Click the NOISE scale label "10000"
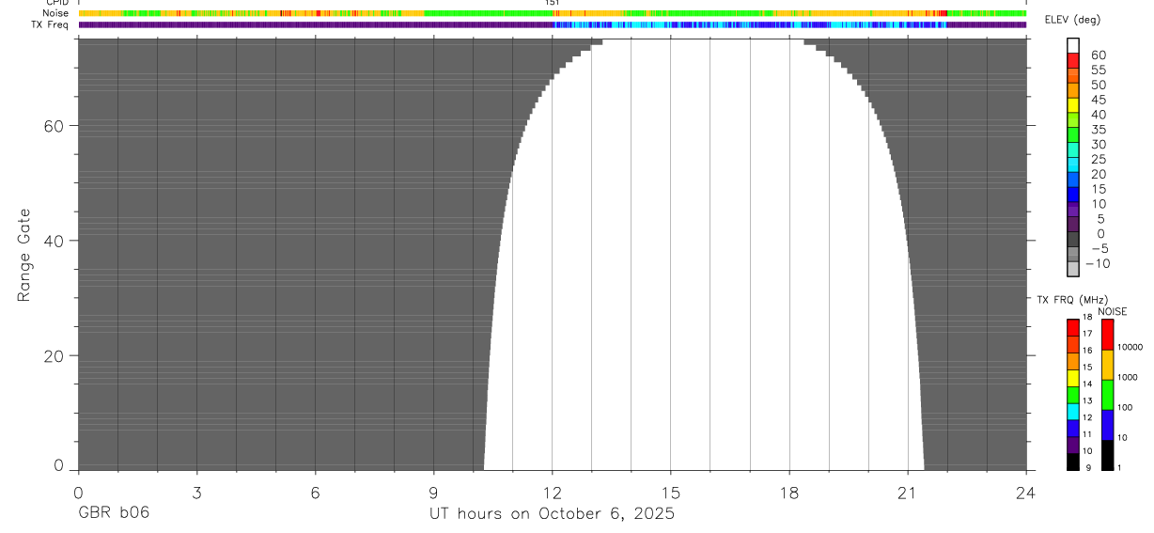This screenshot has height=533, width=1154. point(1130,347)
